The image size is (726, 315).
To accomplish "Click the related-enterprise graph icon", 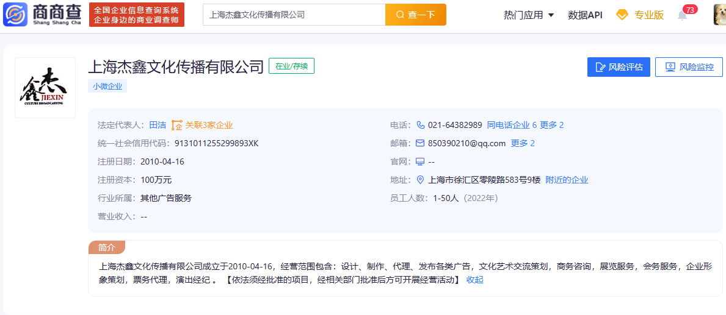I will [x=177, y=125].
